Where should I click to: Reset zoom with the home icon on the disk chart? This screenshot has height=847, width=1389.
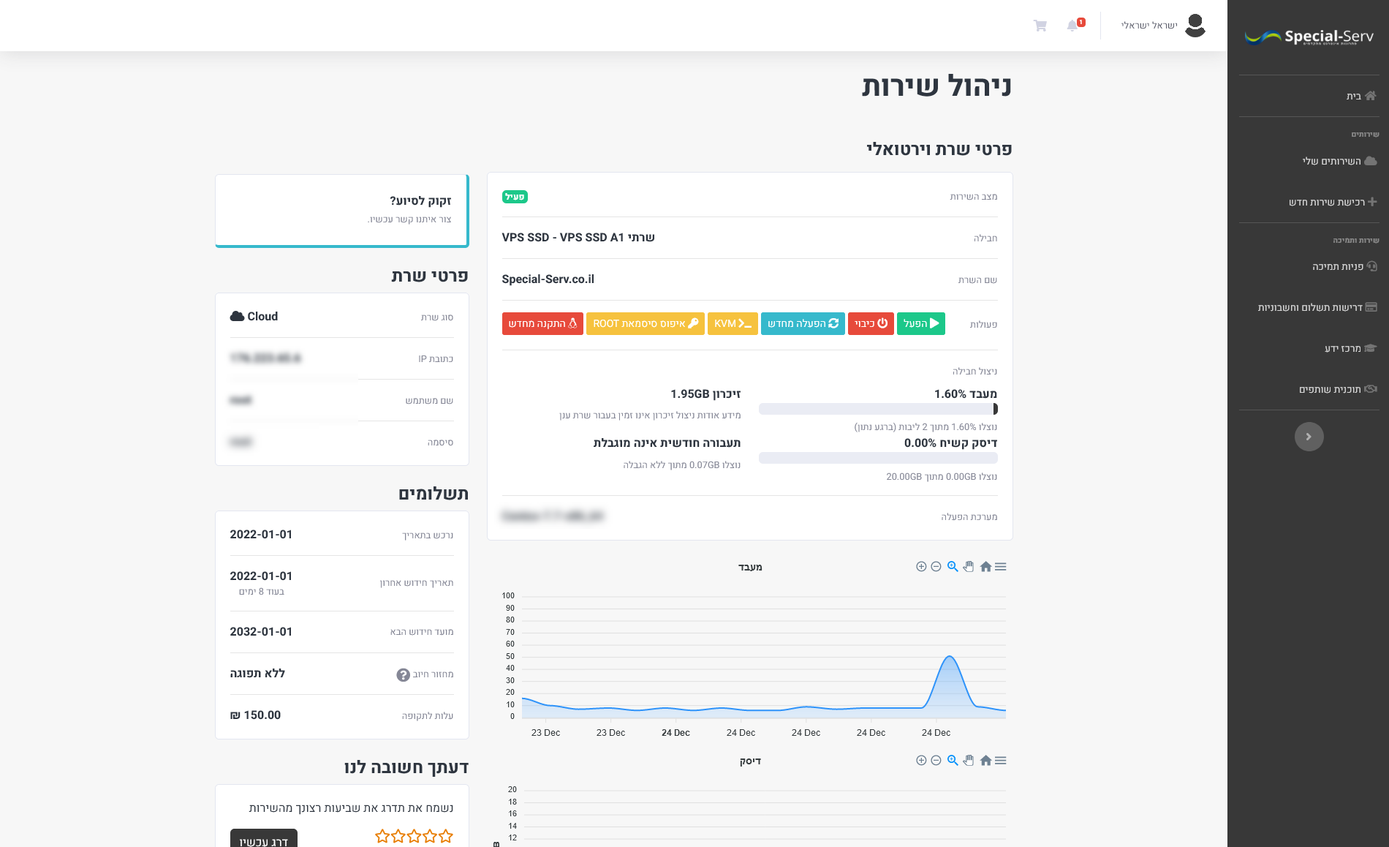point(985,761)
